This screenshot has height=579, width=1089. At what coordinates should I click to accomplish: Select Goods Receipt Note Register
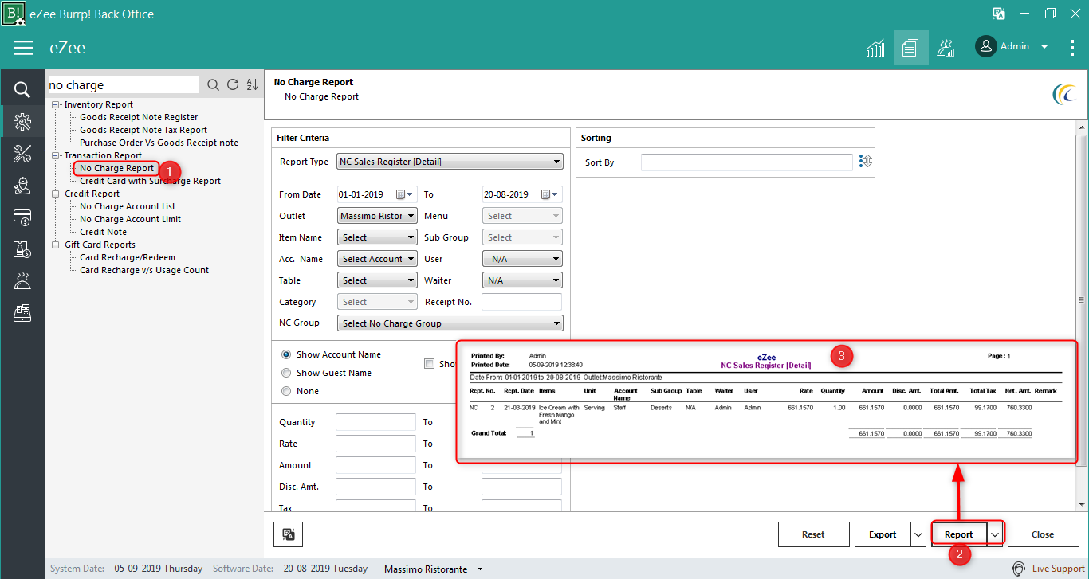pos(139,117)
